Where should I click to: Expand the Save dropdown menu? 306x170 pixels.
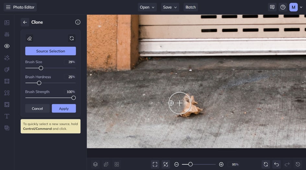pyautogui.click(x=170, y=7)
